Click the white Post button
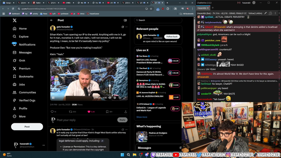Screen dimensions: 281x158 tap(27, 127)
